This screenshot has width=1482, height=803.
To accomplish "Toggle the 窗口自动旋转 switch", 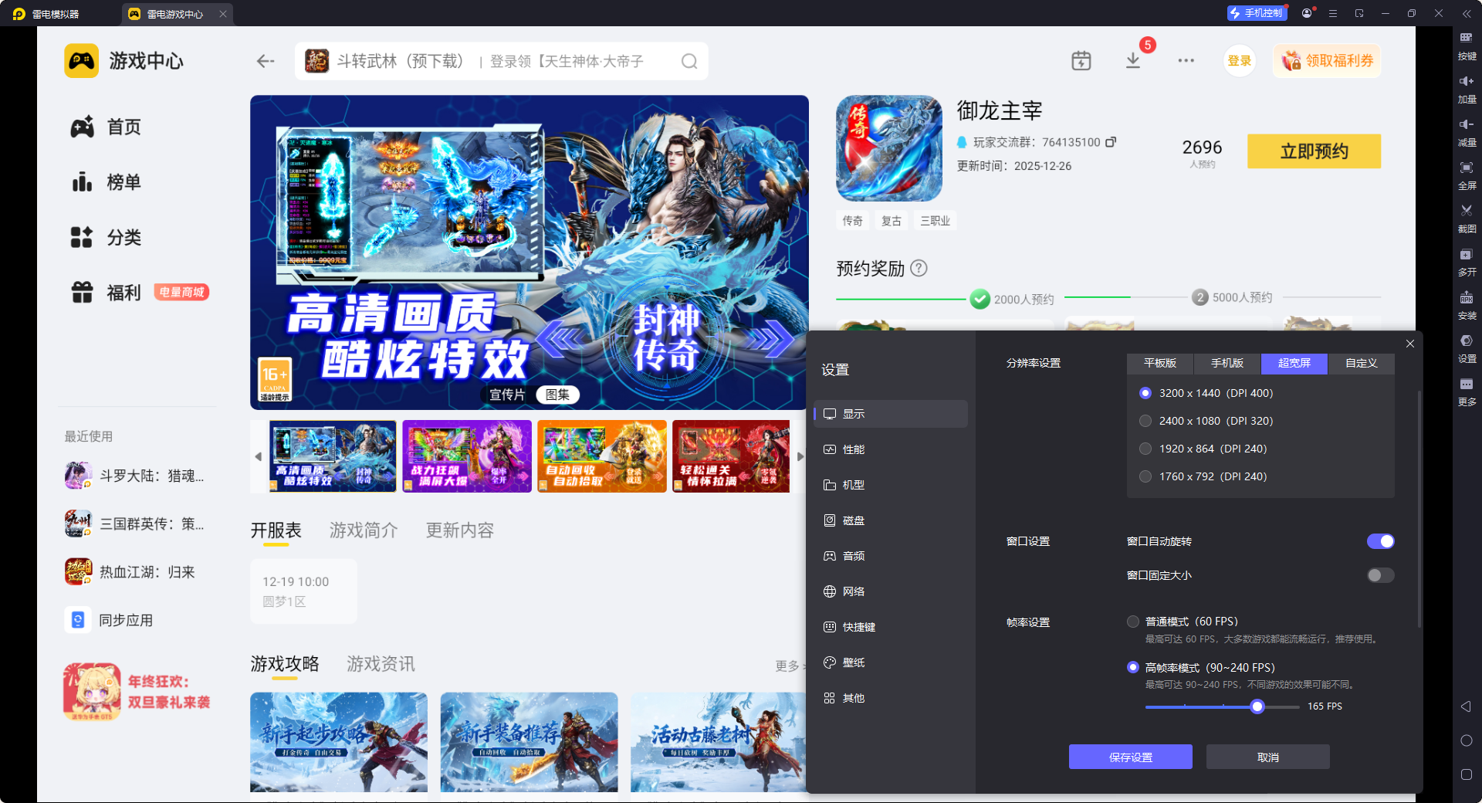I will [1381, 541].
